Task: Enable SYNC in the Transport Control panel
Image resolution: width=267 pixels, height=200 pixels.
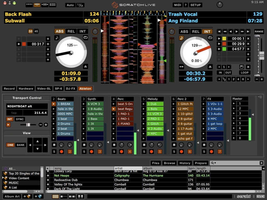Action: click(x=19, y=119)
